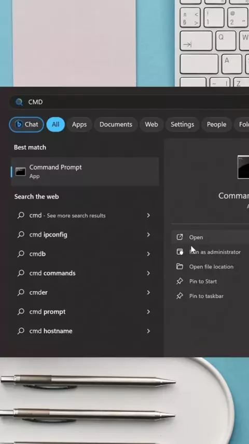Click the 'cmd - See more search results' suggestion
The height and width of the screenshot is (444, 249).
point(85,215)
